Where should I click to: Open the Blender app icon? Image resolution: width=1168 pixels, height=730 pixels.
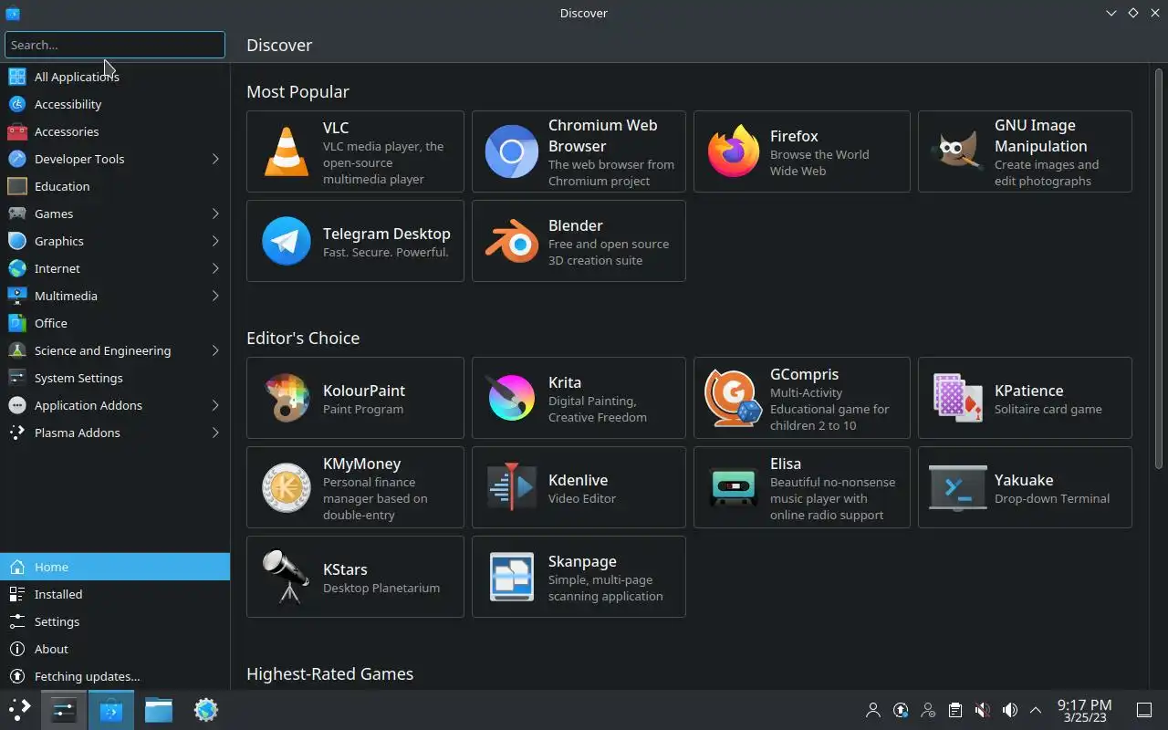point(511,241)
